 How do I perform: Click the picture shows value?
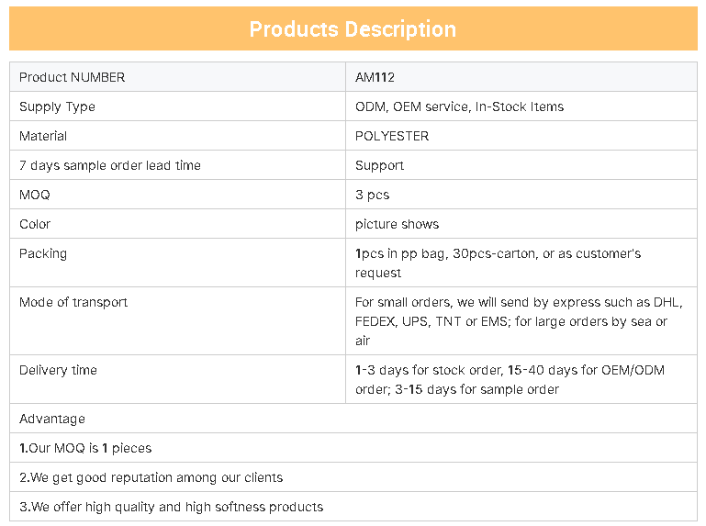pos(397,224)
